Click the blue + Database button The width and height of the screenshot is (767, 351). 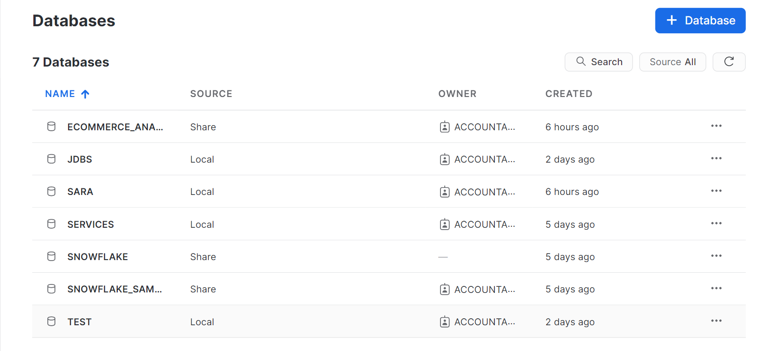700,21
